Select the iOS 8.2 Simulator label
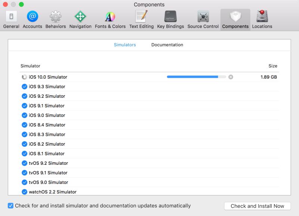The width and height of the screenshot is (299, 216). pos(47,144)
